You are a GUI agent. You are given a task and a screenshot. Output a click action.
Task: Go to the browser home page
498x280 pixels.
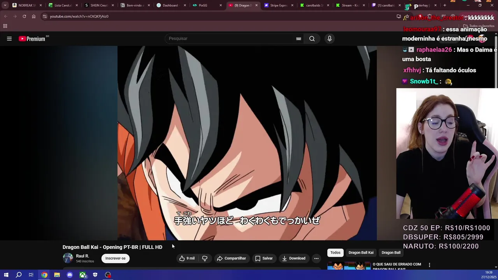pyautogui.click(x=33, y=16)
